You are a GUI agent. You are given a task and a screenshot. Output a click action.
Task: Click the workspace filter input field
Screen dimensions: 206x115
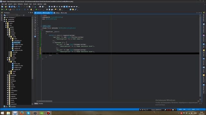(x=12, y=15)
